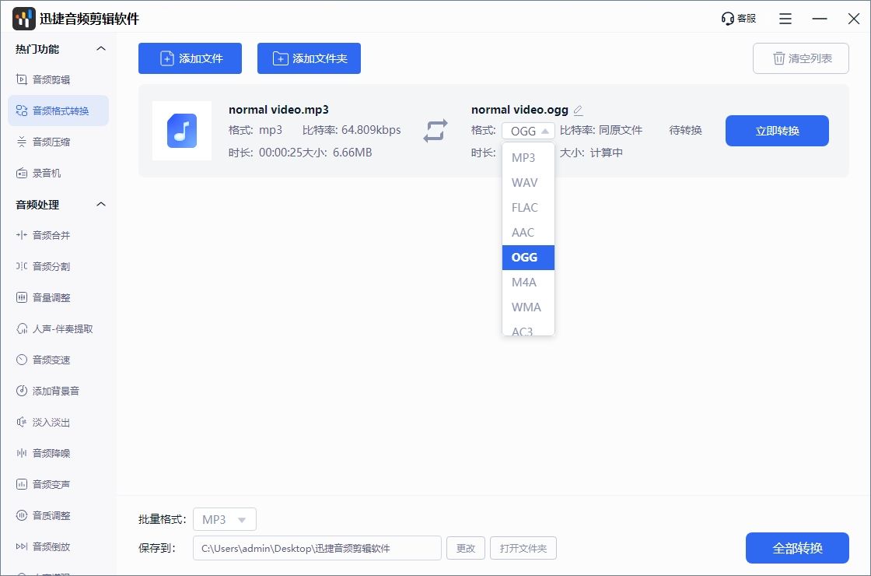Click the 客服 customer service headset icon
Screen dimensions: 871x576
point(727,19)
